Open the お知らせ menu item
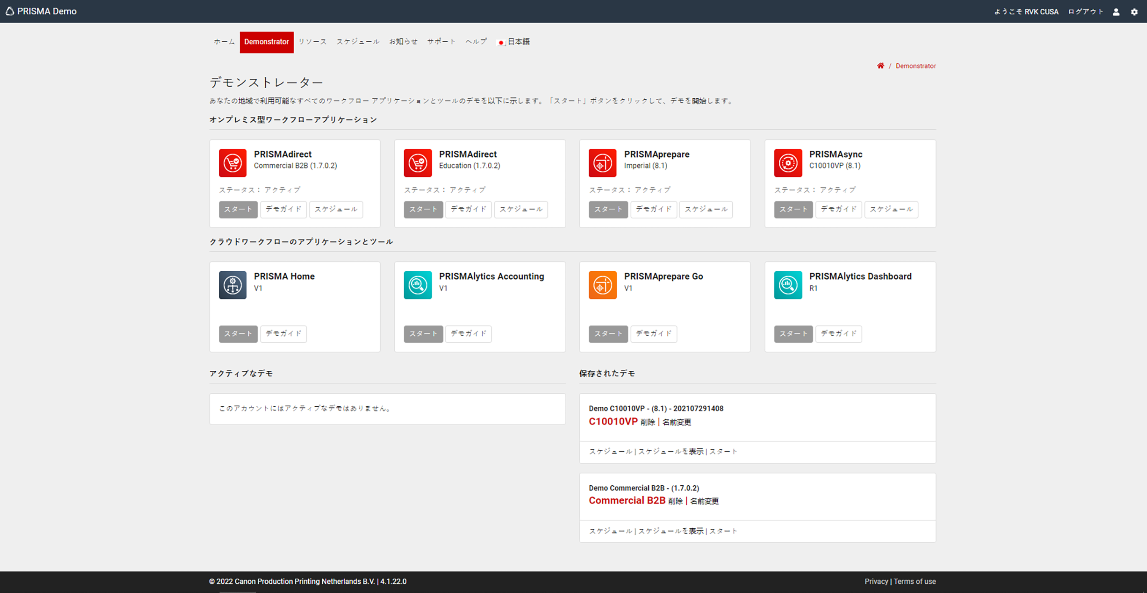 (403, 42)
